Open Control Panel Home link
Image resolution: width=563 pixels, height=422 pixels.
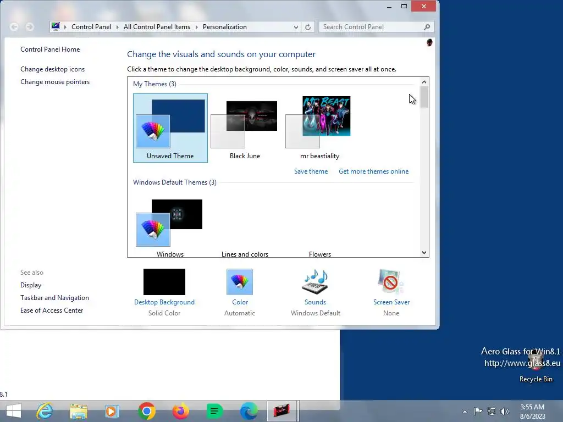tap(50, 49)
